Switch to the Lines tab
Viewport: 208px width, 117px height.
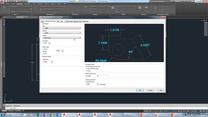click(43, 21)
